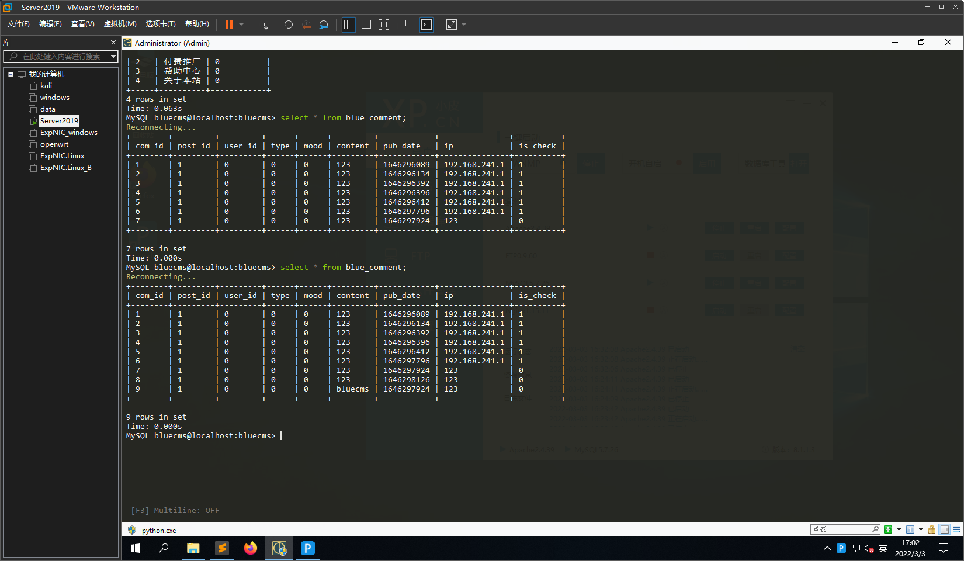Click the orange Pause virtual machine button

228,25
